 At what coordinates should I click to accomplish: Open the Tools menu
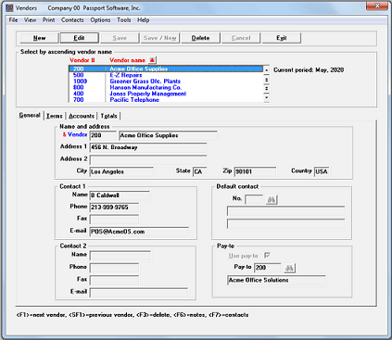123,20
